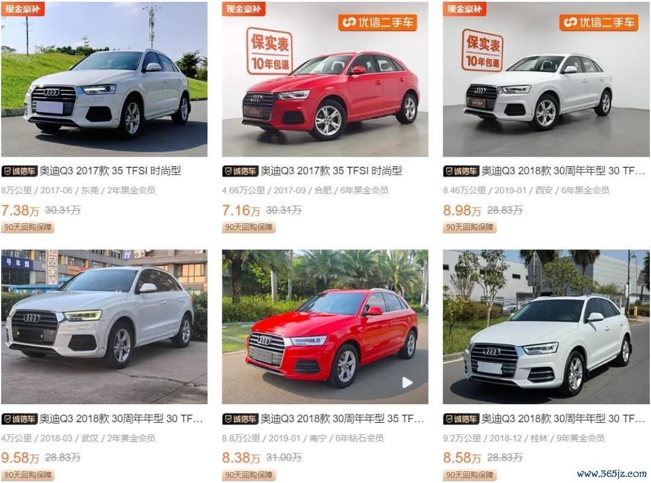The width and height of the screenshot is (651, 483).
Task: Open the white Audi Q3 photo from Guilin
Action: 546,326
